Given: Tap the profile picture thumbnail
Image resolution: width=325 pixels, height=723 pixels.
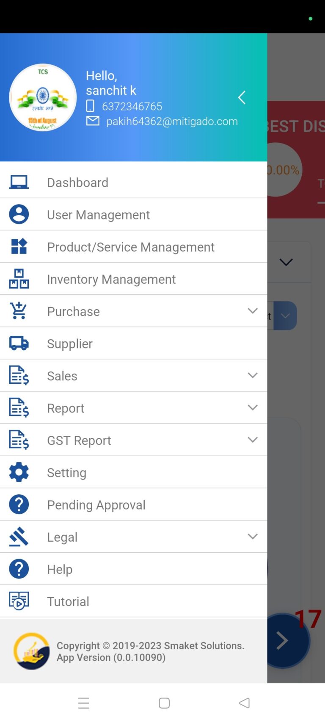Looking at the screenshot, I should click(x=43, y=98).
